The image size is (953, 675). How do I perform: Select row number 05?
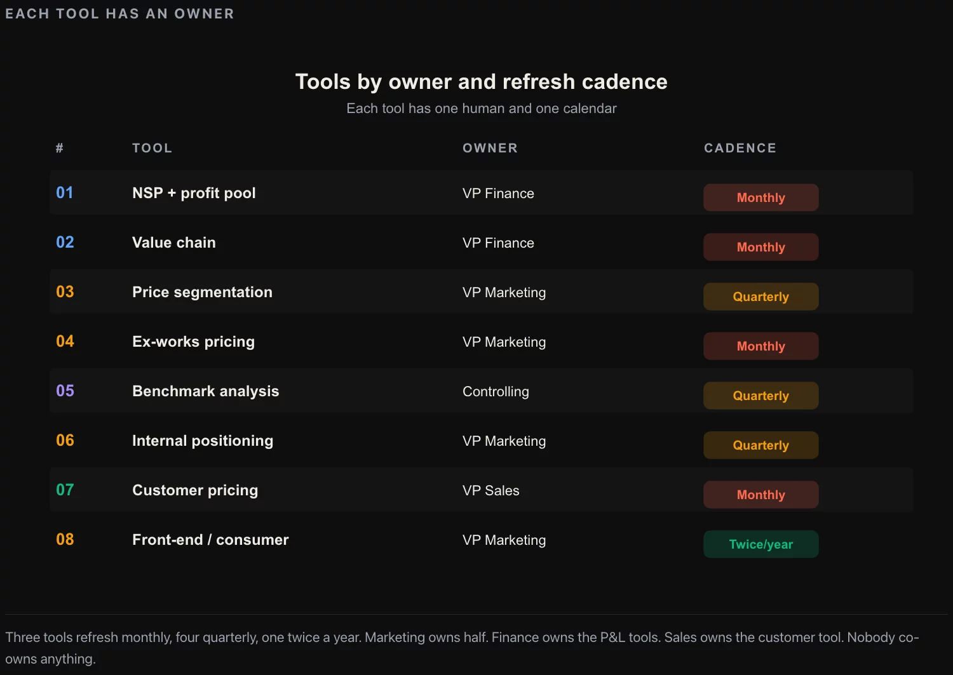pyautogui.click(x=65, y=391)
